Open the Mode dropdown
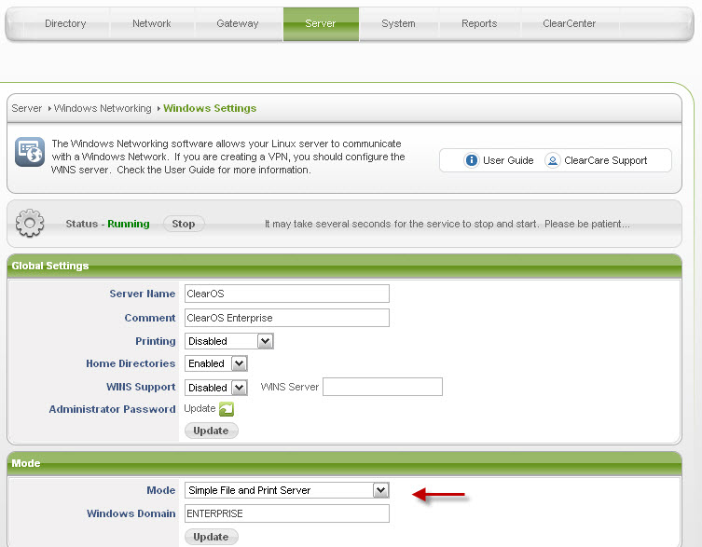 tap(287, 490)
